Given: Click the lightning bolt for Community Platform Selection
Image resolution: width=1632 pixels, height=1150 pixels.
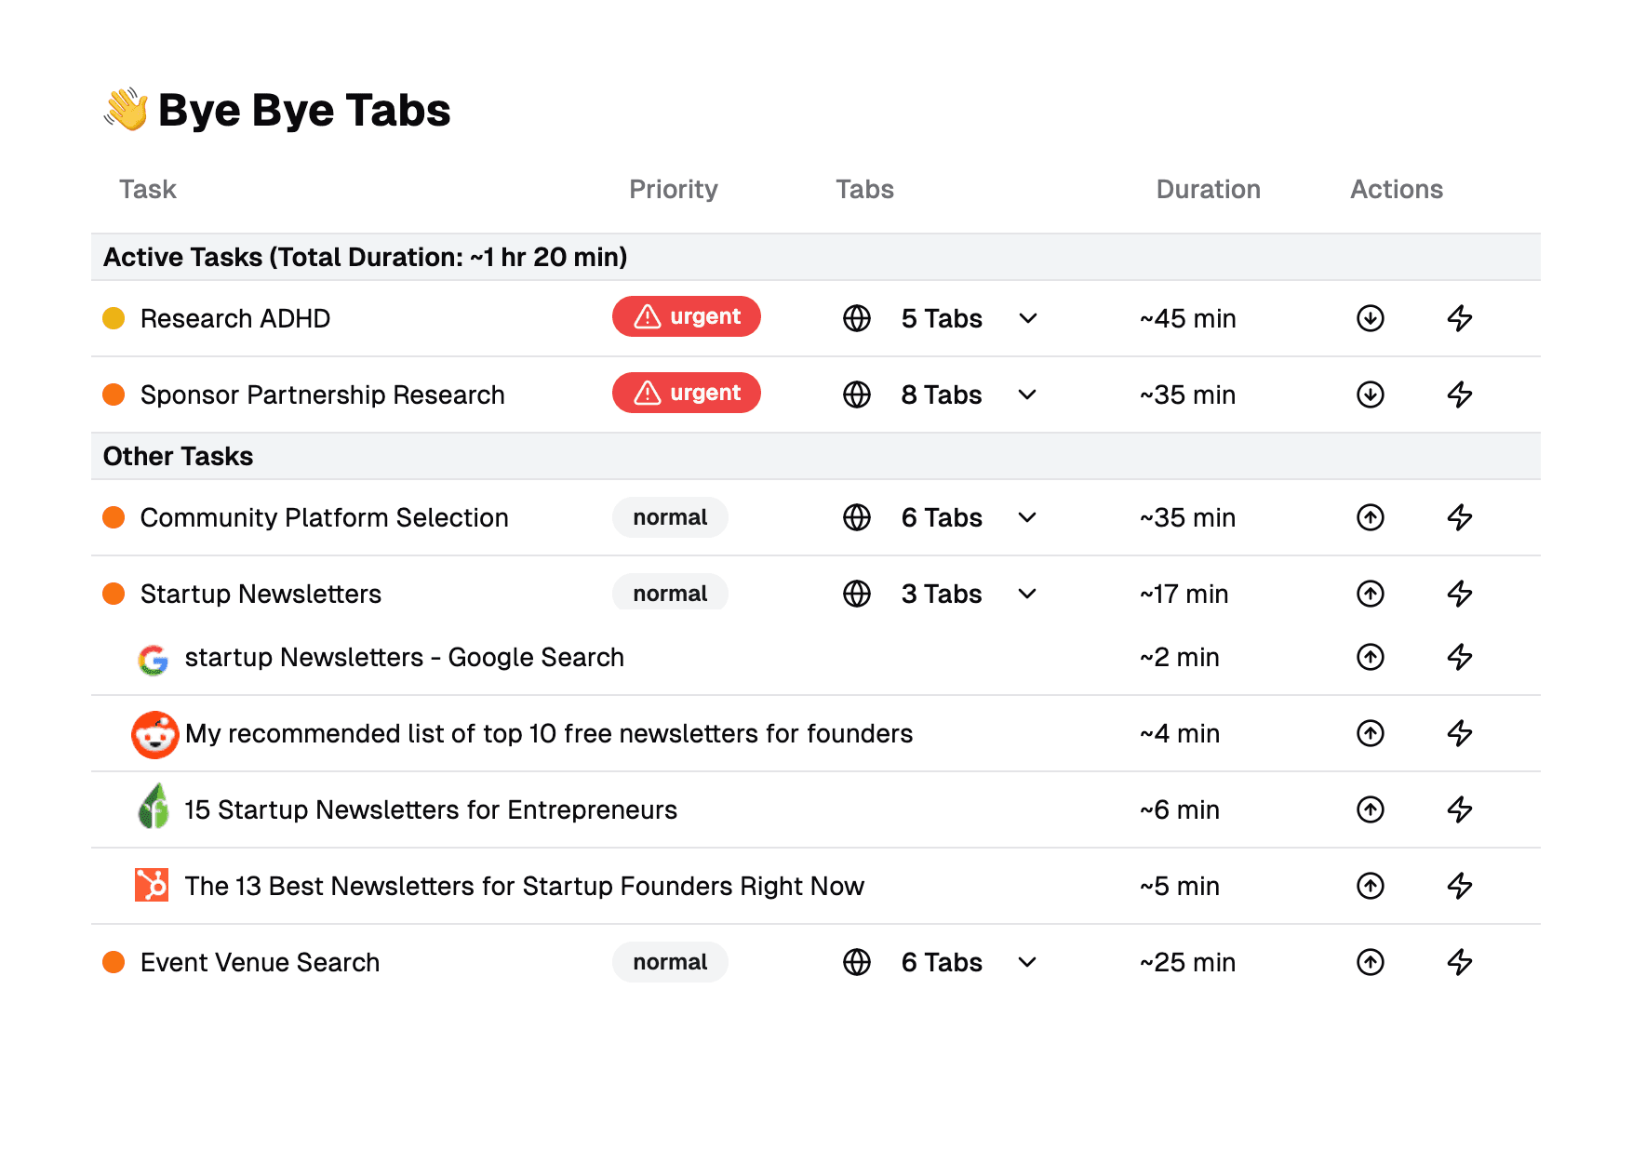Looking at the screenshot, I should [x=1459, y=517].
